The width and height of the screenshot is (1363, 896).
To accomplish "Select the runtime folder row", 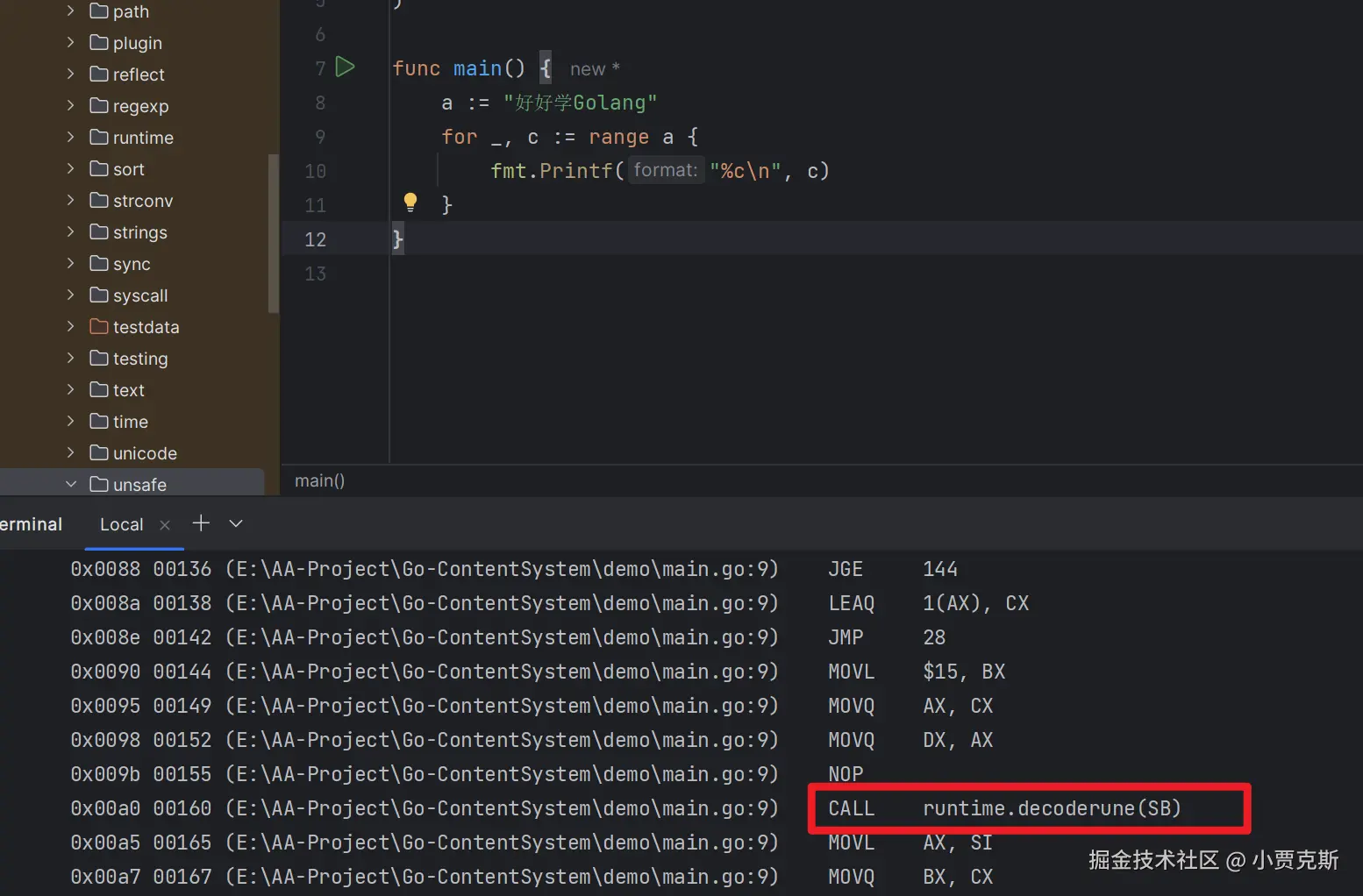I will pyautogui.click(x=132, y=137).
